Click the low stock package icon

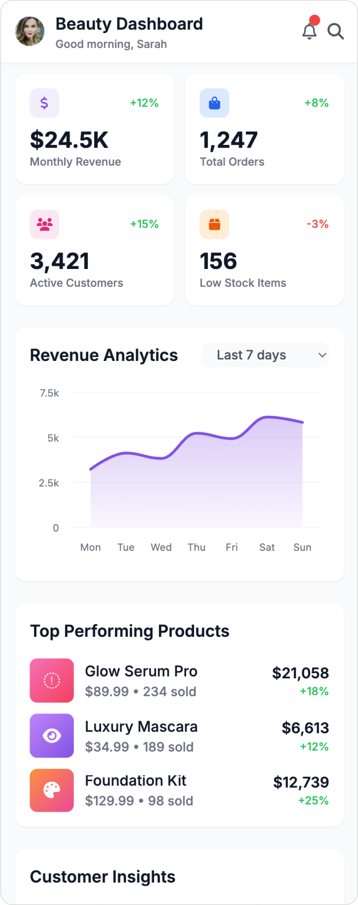tap(214, 224)
